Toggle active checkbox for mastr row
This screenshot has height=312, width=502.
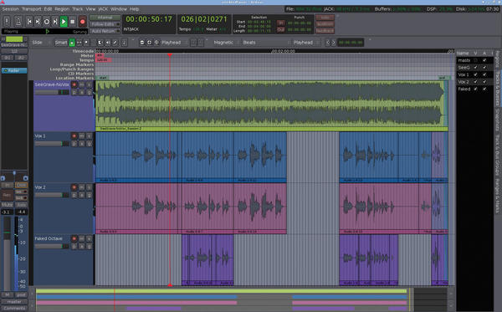coord(484,60)
